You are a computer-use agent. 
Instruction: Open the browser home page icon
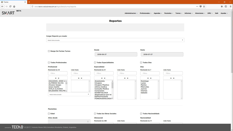pyautogui.click(x=14, y=6)
